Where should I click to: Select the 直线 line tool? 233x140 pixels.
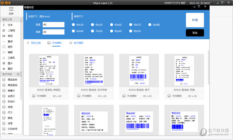10,41
